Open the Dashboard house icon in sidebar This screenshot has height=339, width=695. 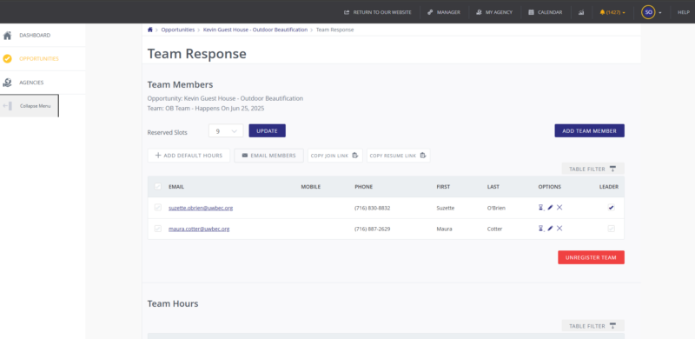(x=7, y=36)
